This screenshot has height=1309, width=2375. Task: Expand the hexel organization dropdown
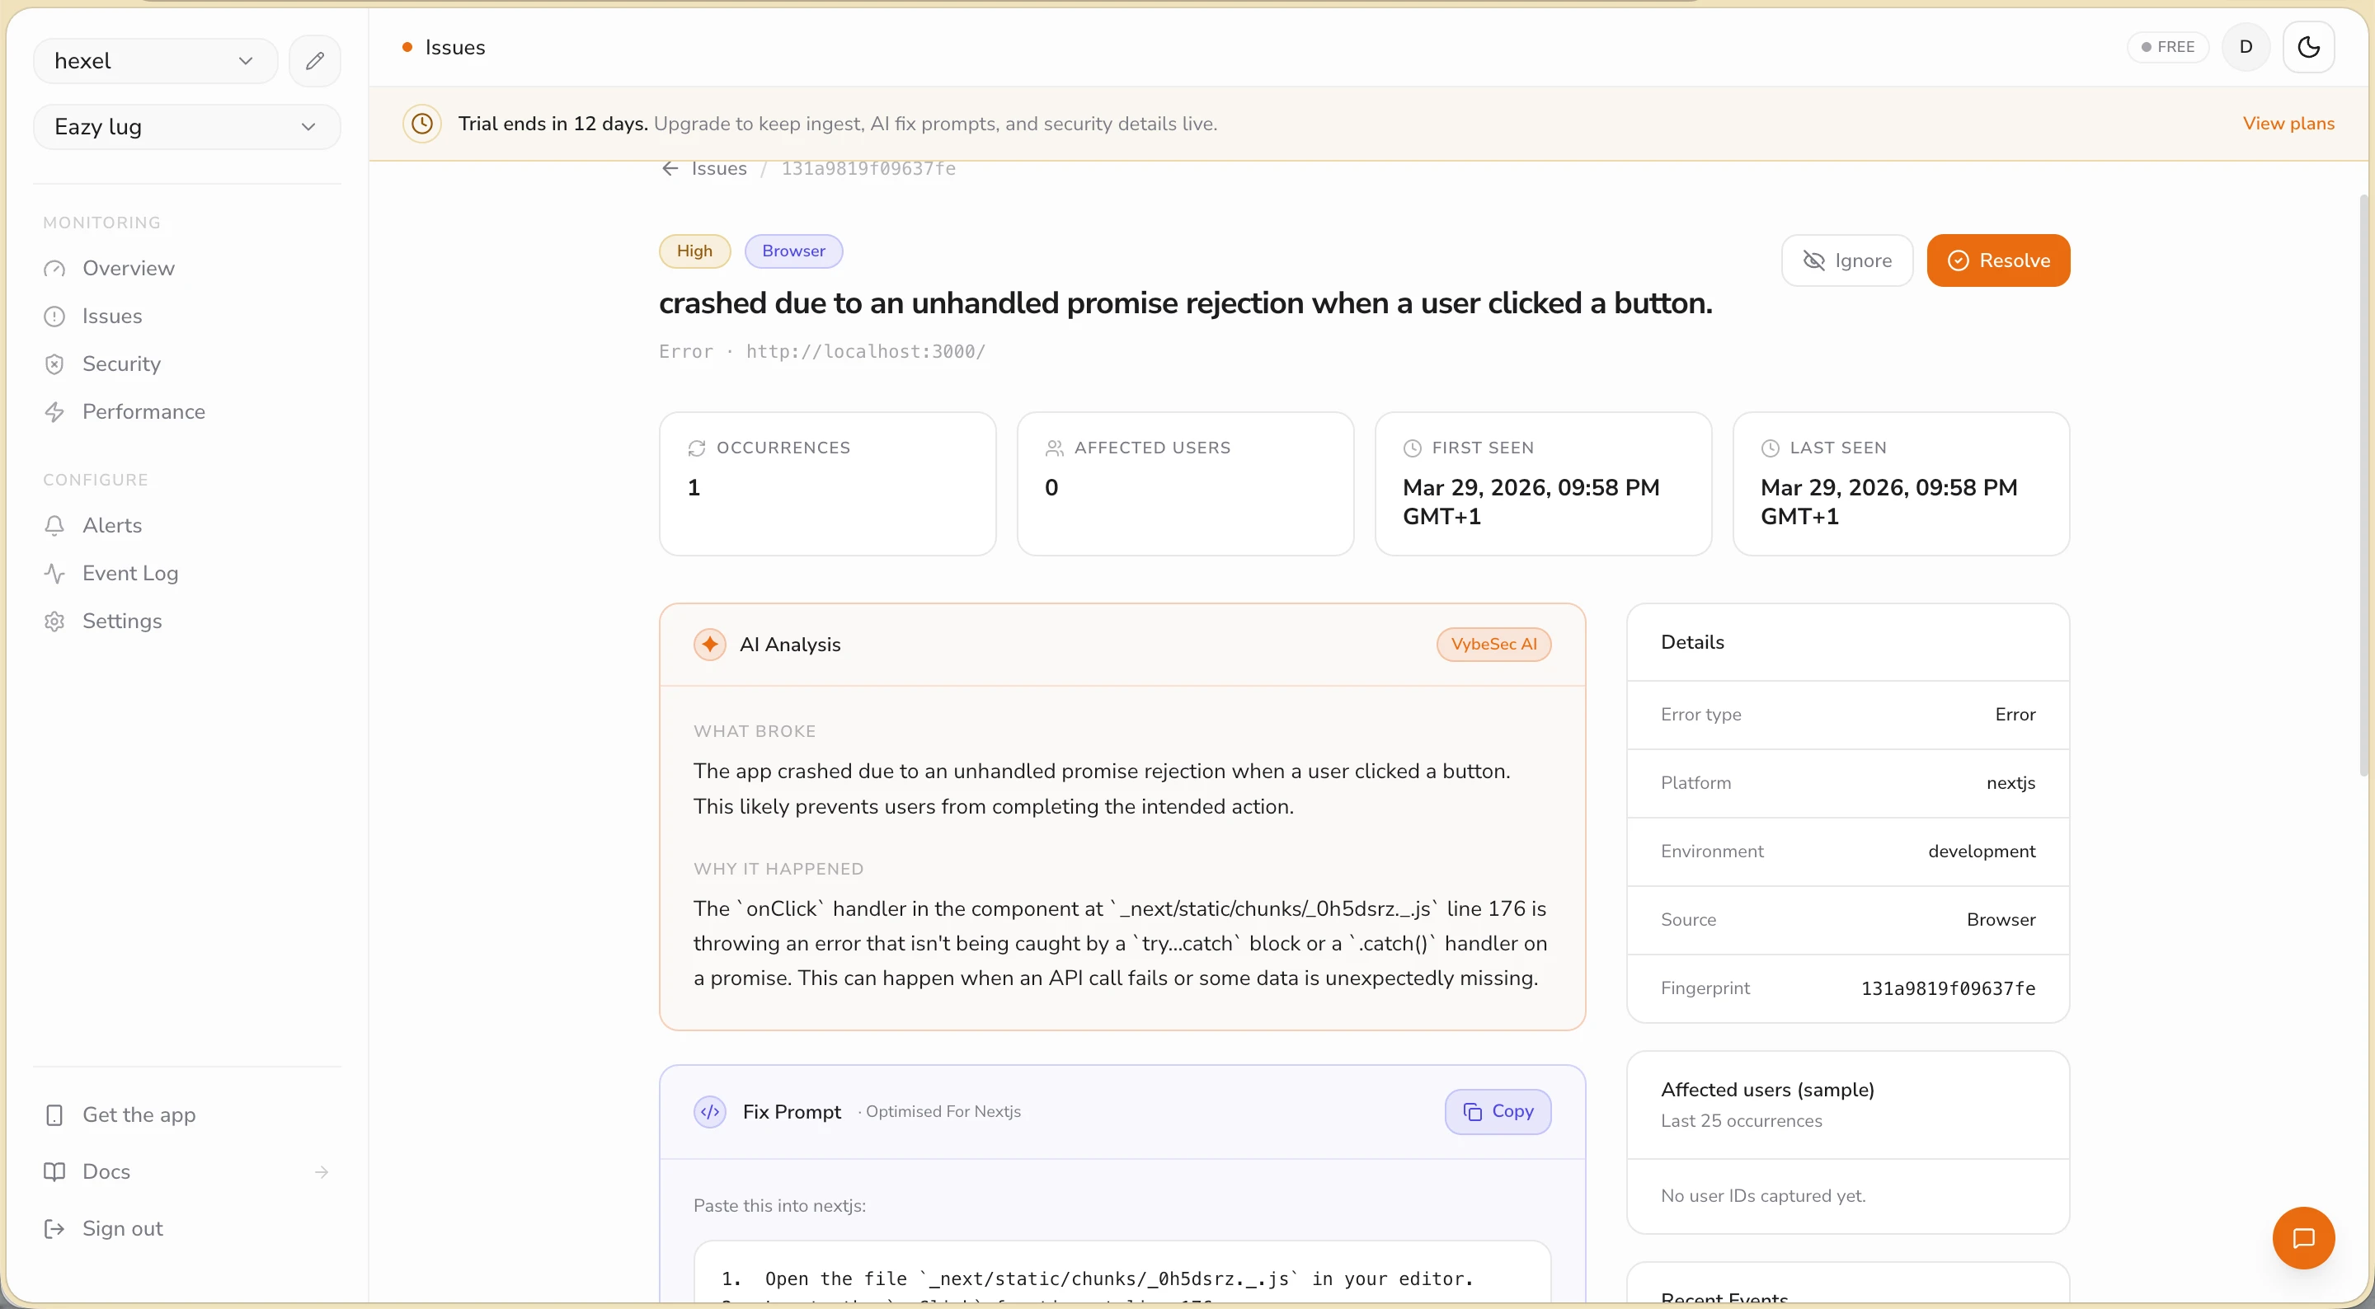pyautogui.click(x=155, y=61)
